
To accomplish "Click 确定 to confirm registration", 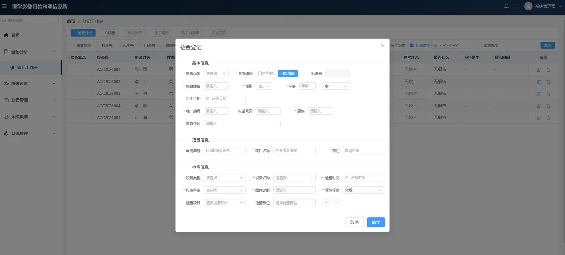I will [376, 222].
